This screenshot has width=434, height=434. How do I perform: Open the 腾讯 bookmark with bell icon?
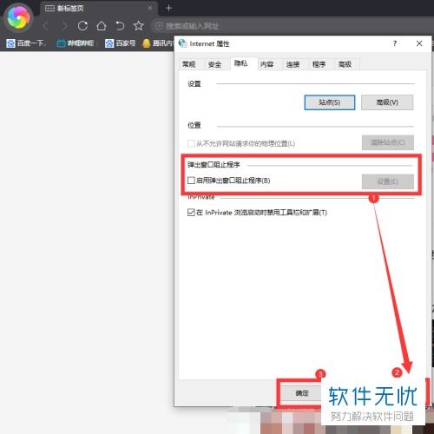pos(158,43)
